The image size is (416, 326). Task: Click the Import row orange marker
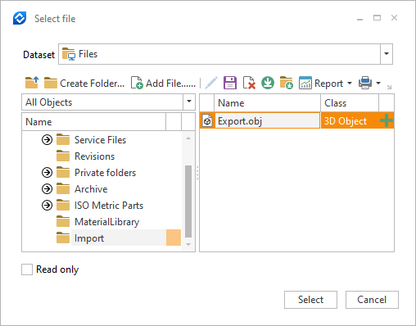(x=174, y=238)
